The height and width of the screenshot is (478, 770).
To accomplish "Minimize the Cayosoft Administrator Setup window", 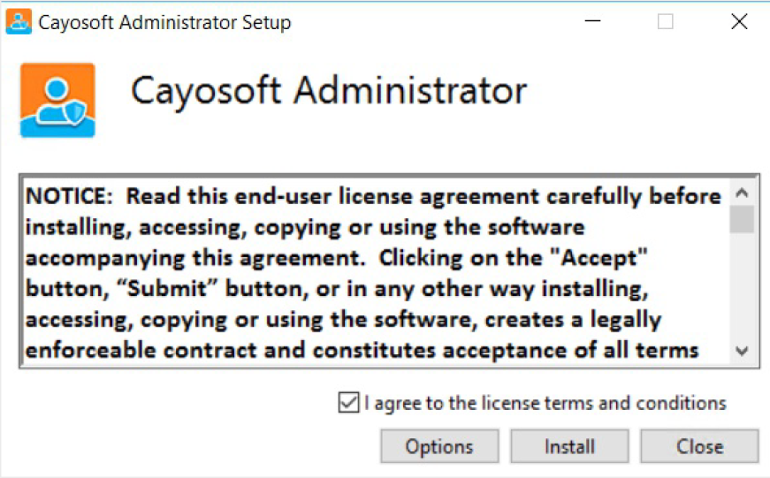I will point(592,21).
